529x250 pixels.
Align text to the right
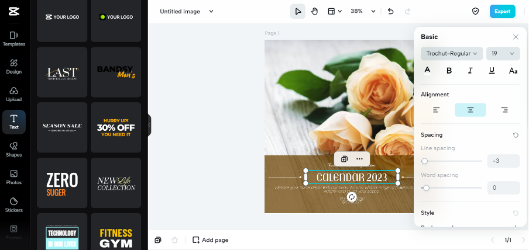point(504,110)
